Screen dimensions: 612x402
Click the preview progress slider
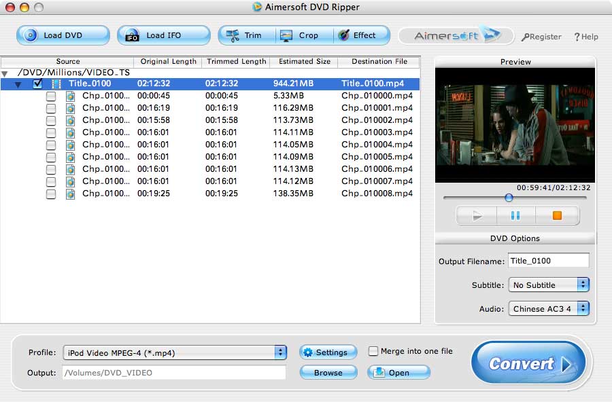(509, 198)
